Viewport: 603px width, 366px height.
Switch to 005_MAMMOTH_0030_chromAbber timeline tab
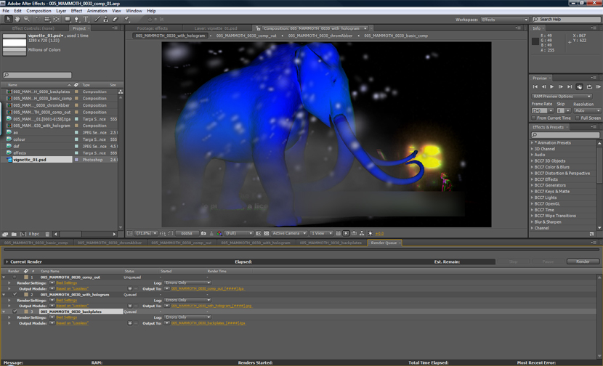110,243
